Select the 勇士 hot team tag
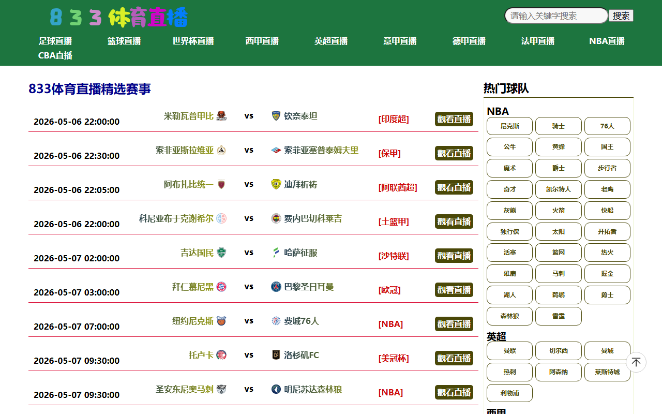 tap(607, 295)
